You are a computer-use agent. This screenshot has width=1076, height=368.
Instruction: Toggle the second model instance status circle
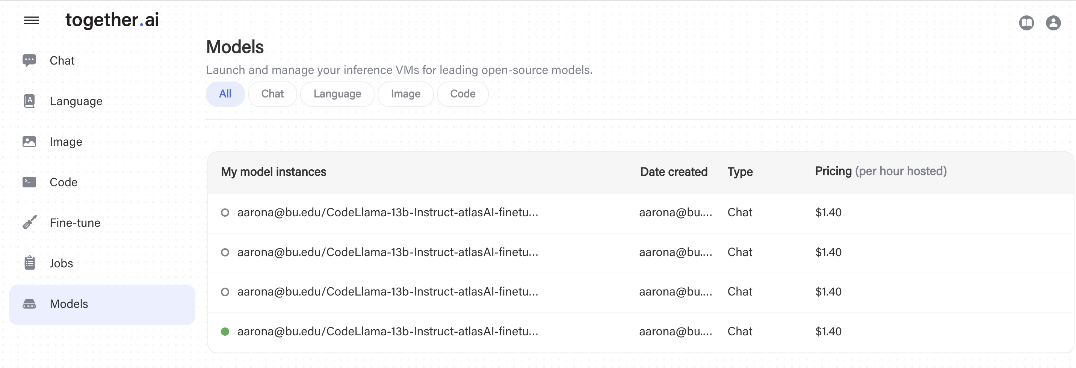click(x=225, y=252)
